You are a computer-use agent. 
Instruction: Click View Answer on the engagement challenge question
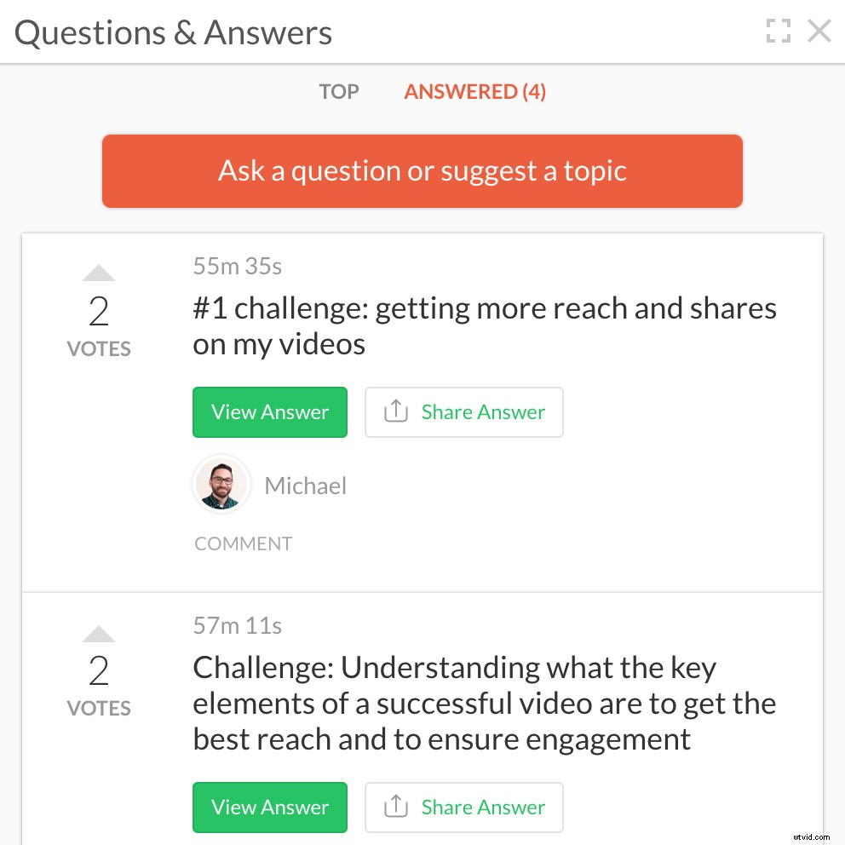coord(270,807)
